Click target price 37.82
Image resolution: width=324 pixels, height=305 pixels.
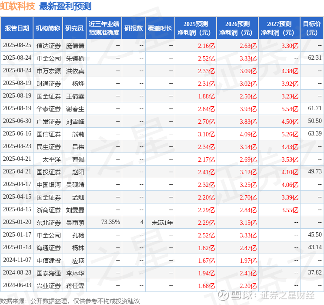point(315,272)
